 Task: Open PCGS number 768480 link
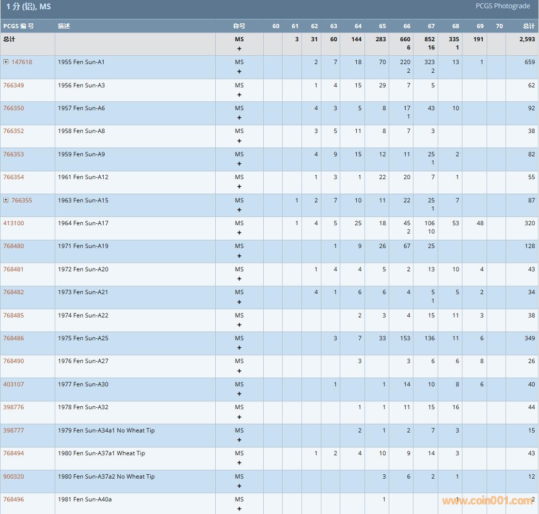14,246
